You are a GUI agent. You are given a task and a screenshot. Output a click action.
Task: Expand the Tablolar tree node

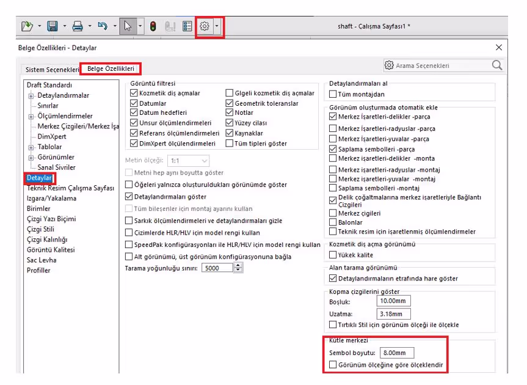click(31, 147)
